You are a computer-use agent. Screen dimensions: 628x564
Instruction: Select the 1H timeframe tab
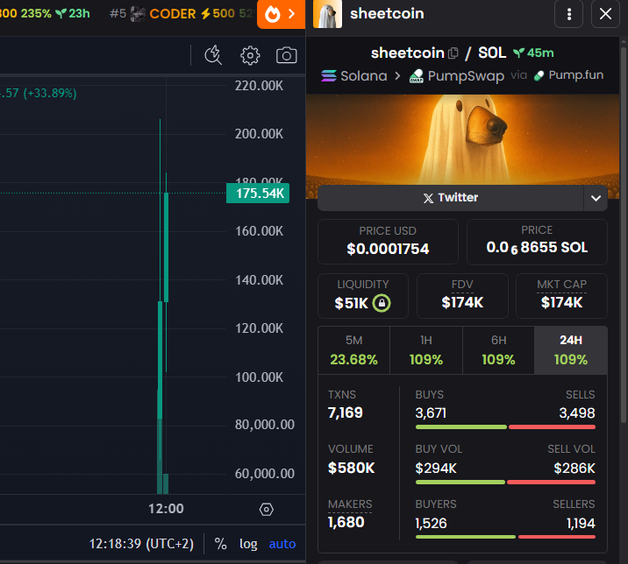[x=426, y=350]
